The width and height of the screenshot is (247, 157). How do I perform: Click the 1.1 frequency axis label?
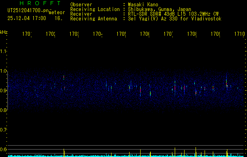coord(3,51)
